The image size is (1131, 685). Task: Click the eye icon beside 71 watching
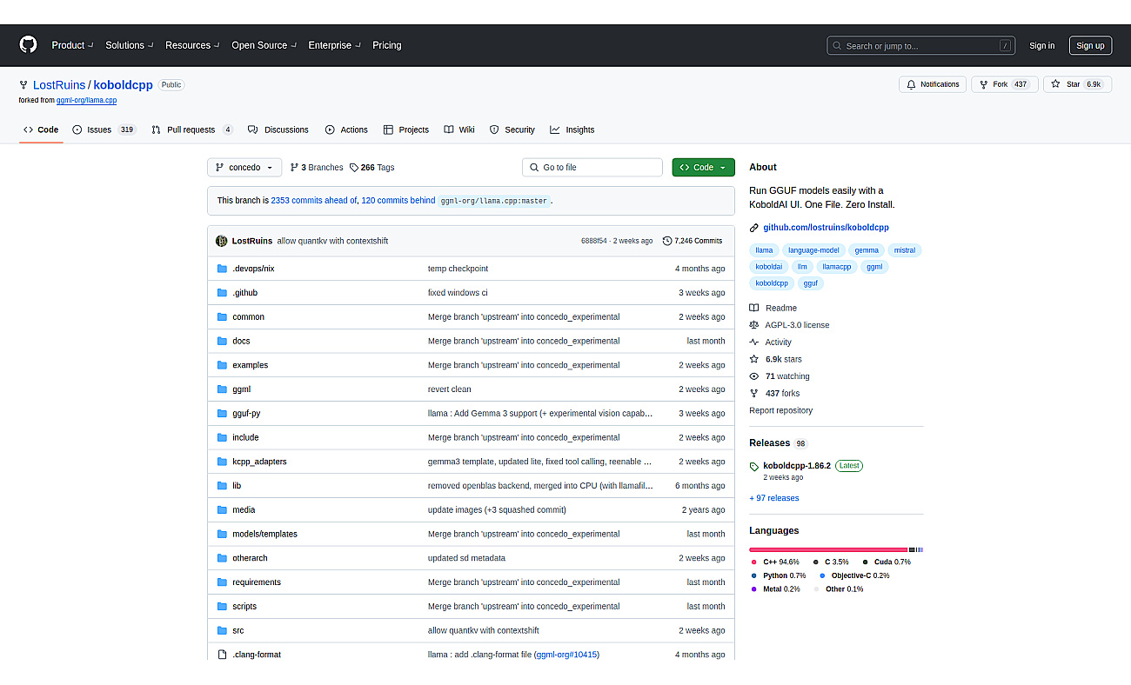point(754,376)
